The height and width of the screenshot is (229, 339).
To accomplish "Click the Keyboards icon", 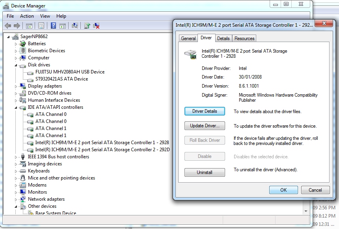I will point(23,171).
